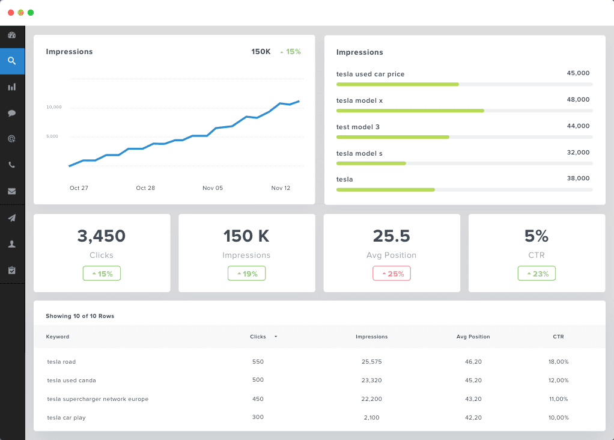Click the 10,00% CTR cell

(558, 417)
